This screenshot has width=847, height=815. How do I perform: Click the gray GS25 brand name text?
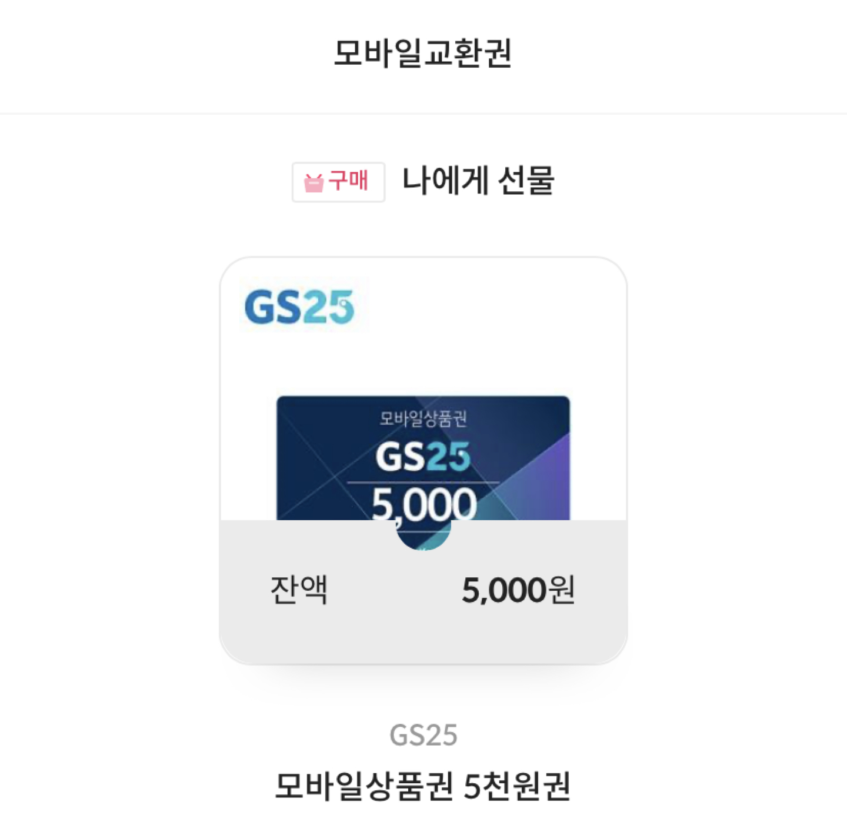tap(423, 735)
